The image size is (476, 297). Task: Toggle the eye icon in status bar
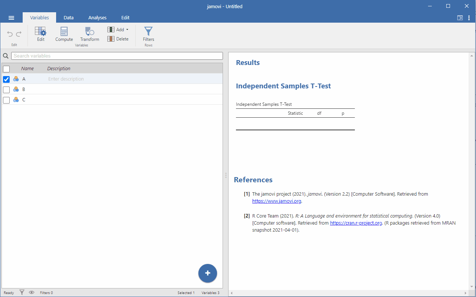pyautogui.click(x=32, y=293)
